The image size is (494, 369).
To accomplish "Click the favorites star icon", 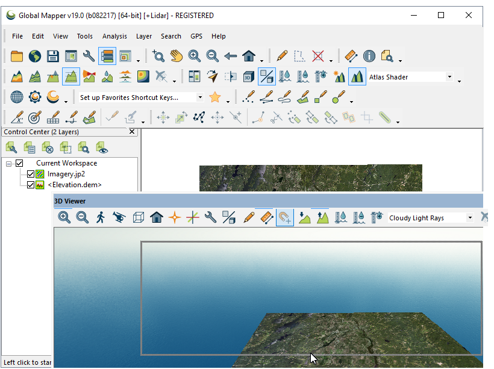I will coord(215,97).
